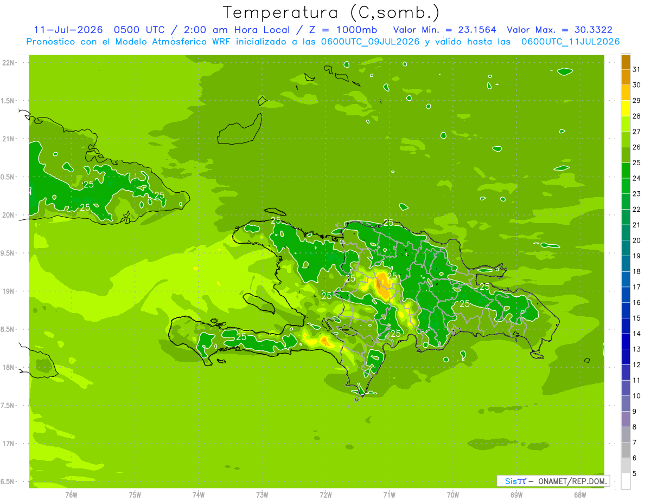Click the 74W longitude axis label

pyautogui.click(x=199, y=495)
